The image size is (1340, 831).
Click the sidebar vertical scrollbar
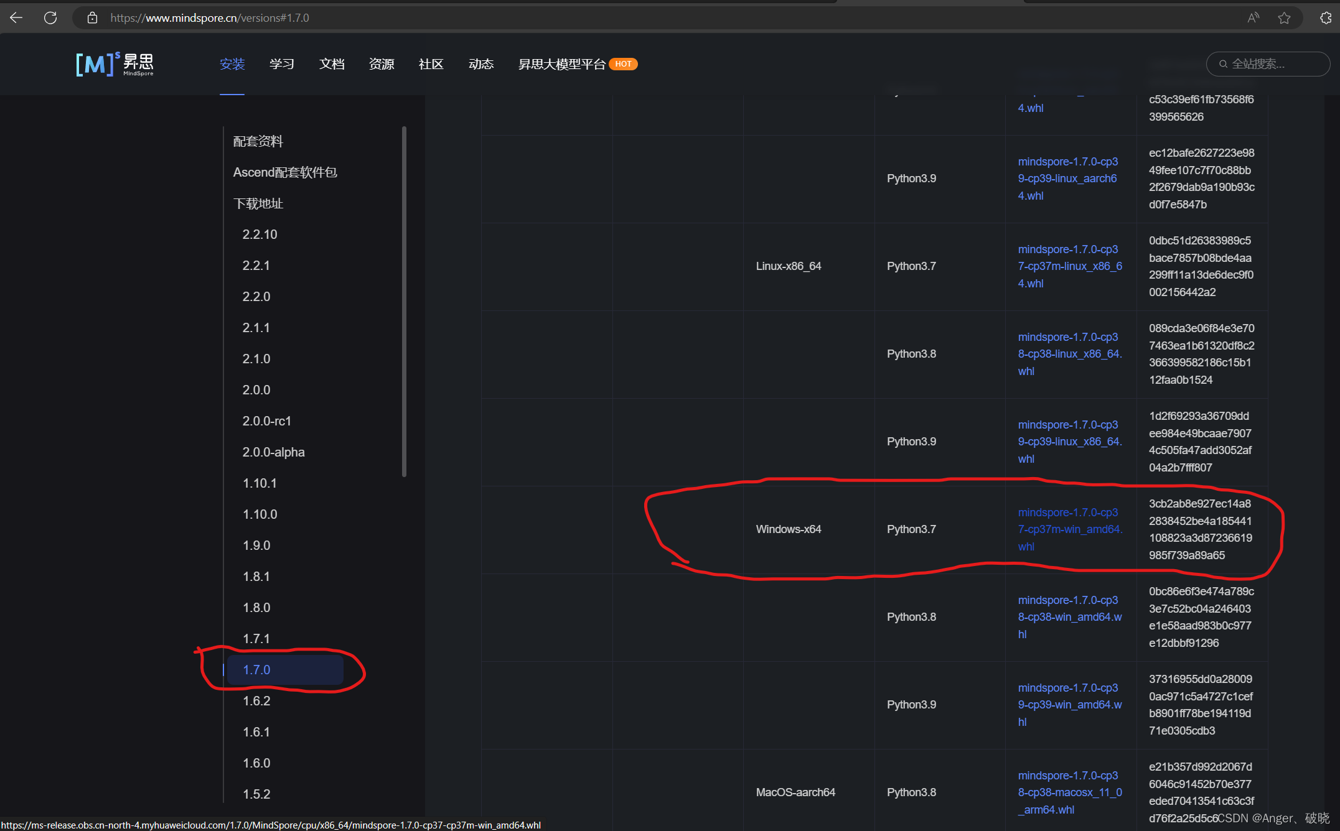(404, 302)
